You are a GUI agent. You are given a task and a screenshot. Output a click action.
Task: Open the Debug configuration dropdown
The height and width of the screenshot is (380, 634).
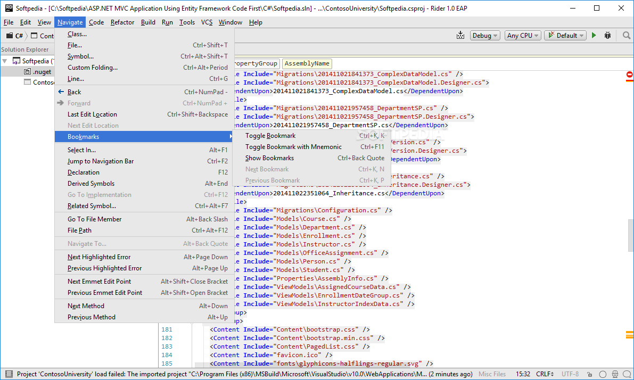(x=485, y=36)
